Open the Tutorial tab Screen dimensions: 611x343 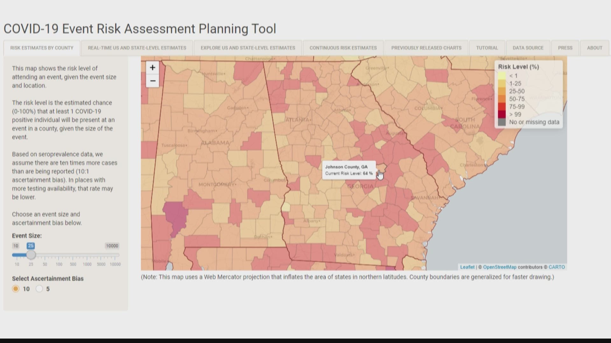coord(487,48)
